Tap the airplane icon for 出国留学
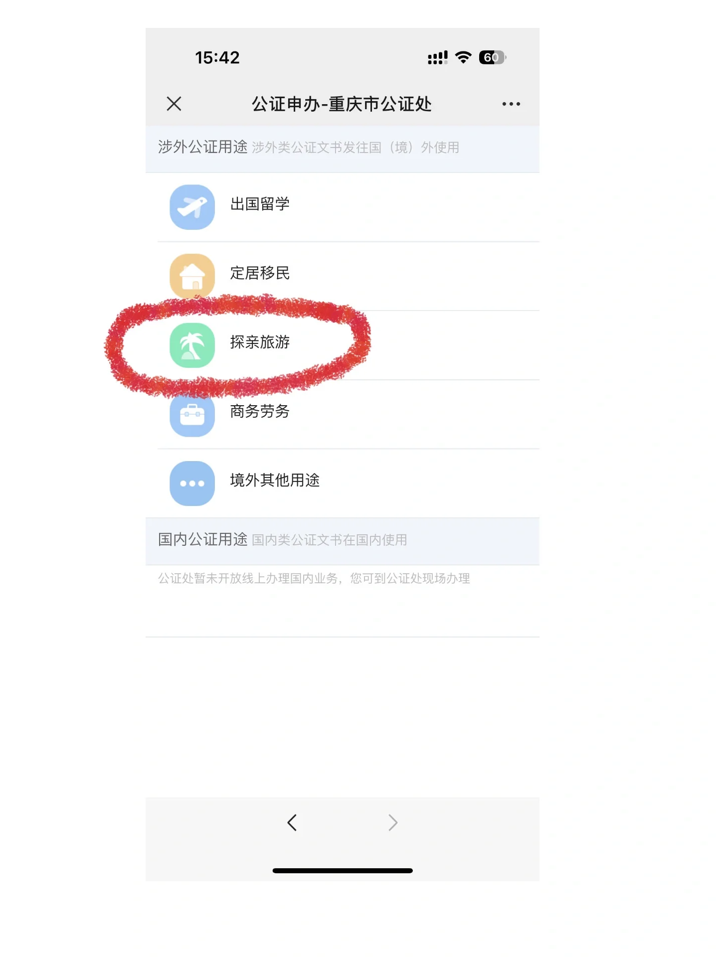 [192, 207]
